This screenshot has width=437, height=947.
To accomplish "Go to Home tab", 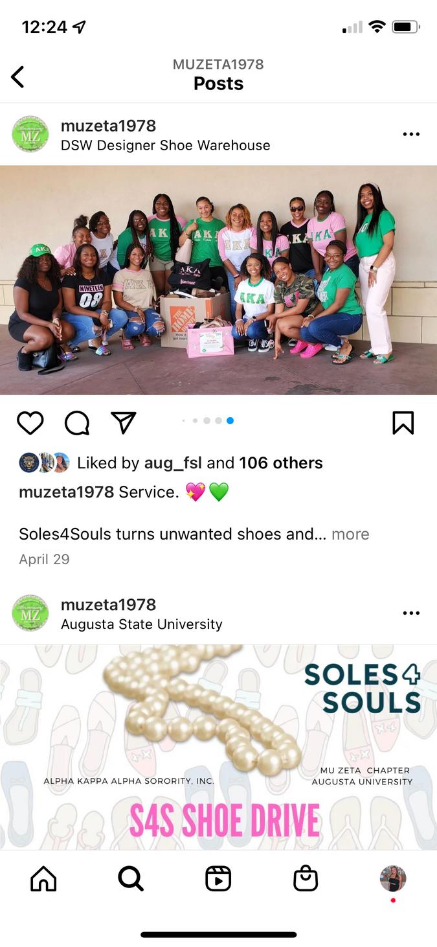I will coord(43,879).
